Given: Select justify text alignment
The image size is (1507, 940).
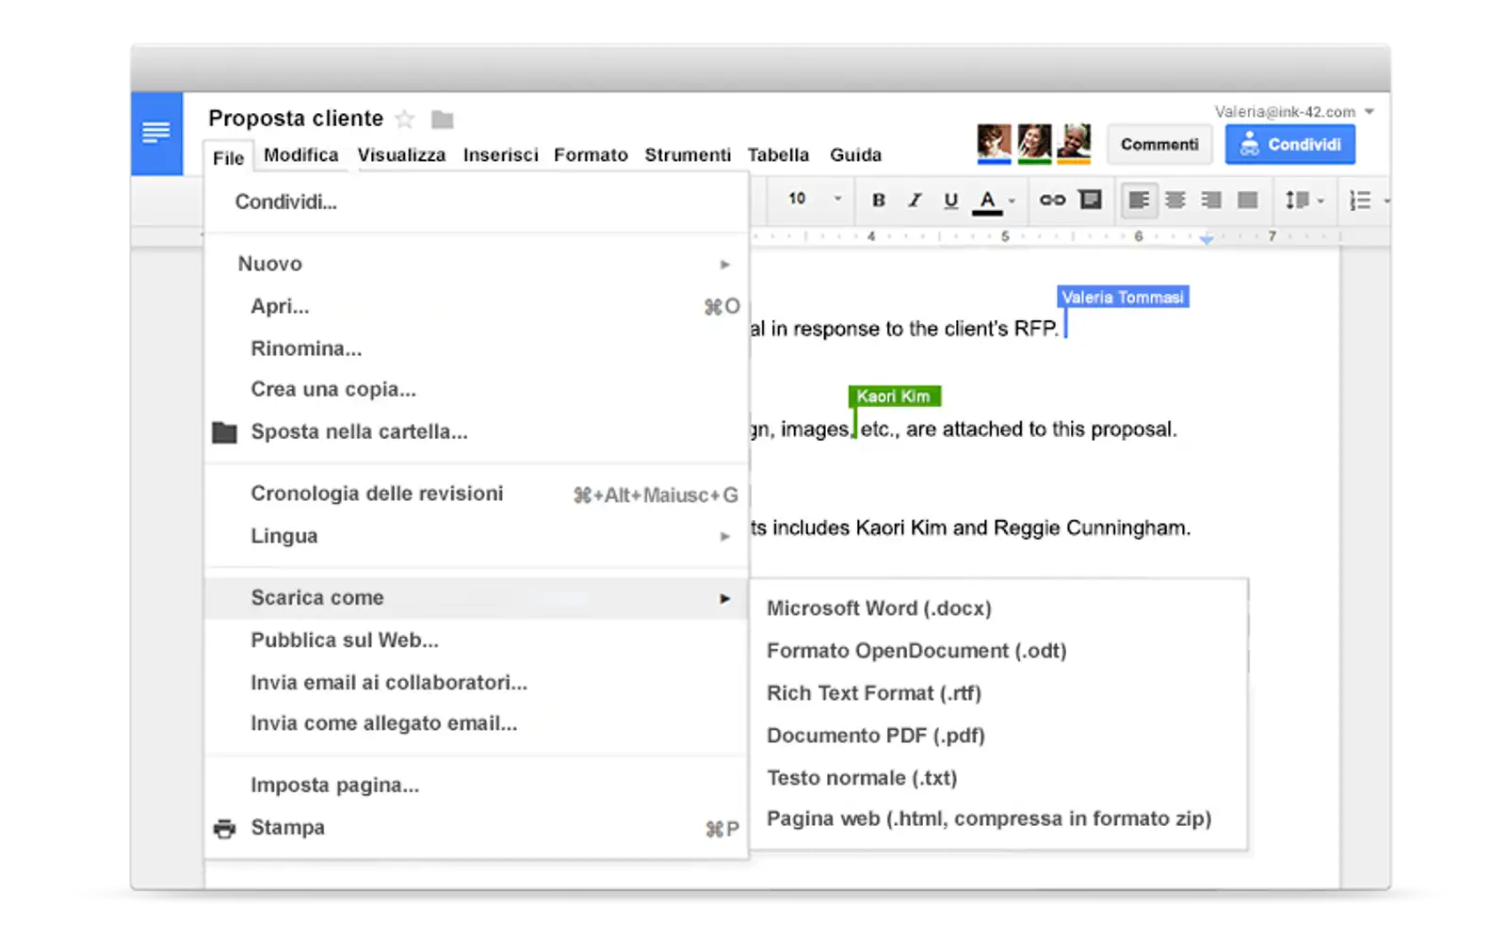Looking at the screenshot, I should point(1247,200).
